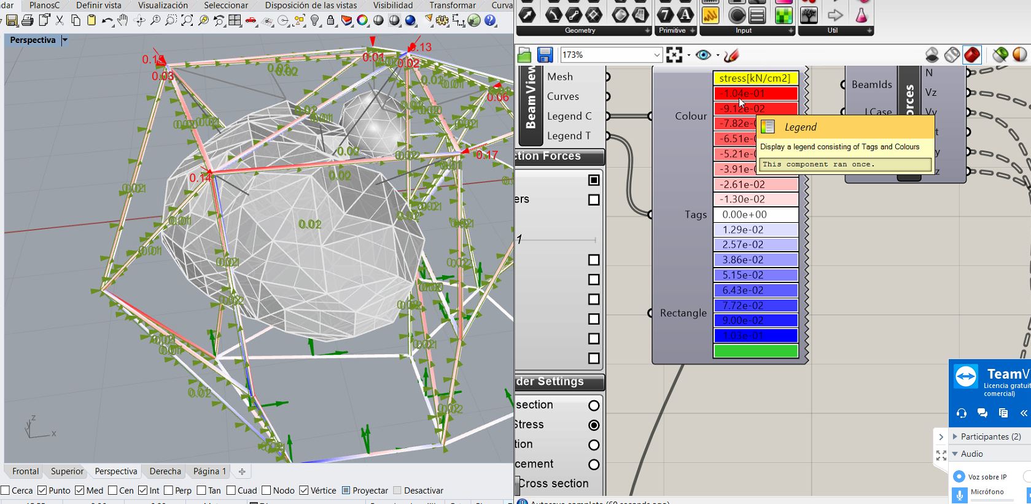Click the sketch red pencil icon
This screenshot has height=504, width=1031.
click(731, 55)
